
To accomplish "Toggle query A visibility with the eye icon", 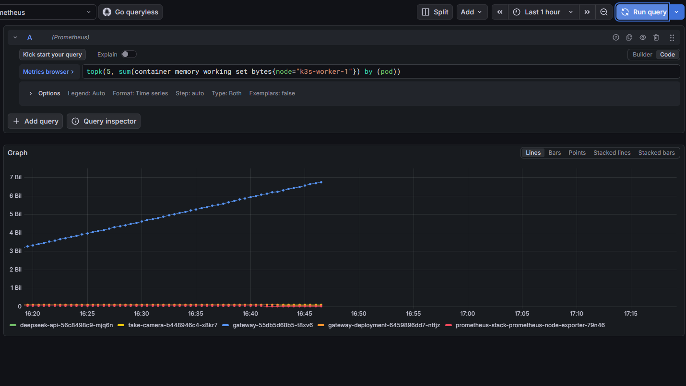I will pos(643,37).
